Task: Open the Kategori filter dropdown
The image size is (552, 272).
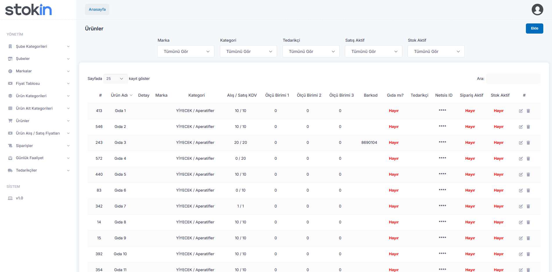Action: pyautogui.click(x=248, y=52)
